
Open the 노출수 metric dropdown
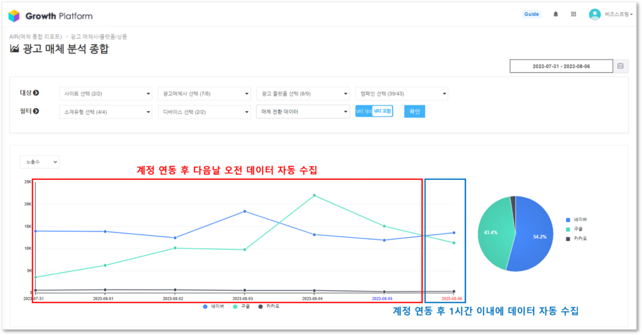pyautogui.click(x=39, y=162)
